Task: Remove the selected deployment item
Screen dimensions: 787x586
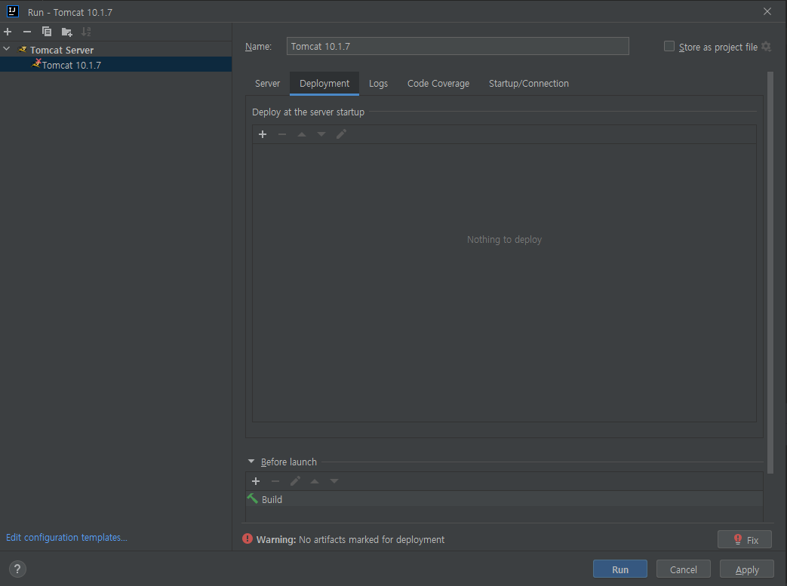Action: [x=282, y=134]
